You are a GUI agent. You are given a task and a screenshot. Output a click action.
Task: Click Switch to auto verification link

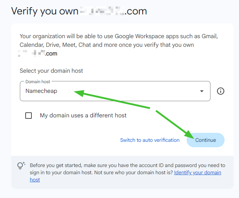tap(149, 140)
